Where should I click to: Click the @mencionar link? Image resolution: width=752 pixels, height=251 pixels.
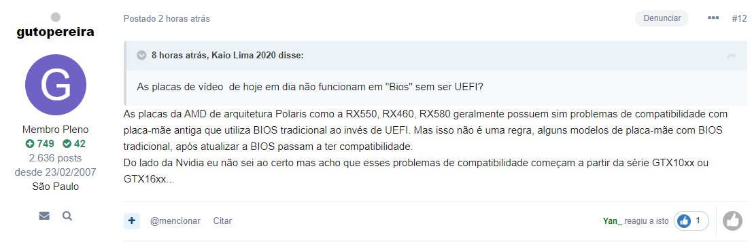pos(175,221)
